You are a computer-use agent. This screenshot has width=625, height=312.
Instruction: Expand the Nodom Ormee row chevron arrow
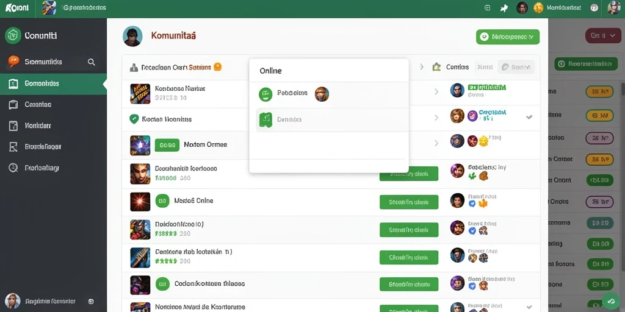pyautogui.click(x=436, y=143)
